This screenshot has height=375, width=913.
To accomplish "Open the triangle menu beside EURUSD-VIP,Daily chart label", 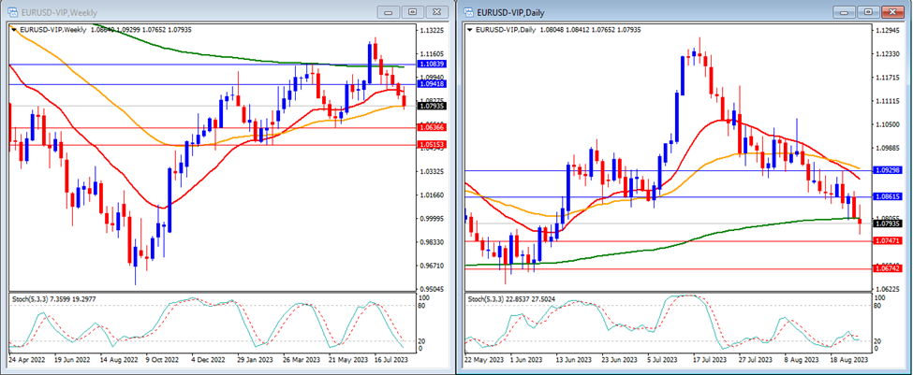I will point(470,29).
